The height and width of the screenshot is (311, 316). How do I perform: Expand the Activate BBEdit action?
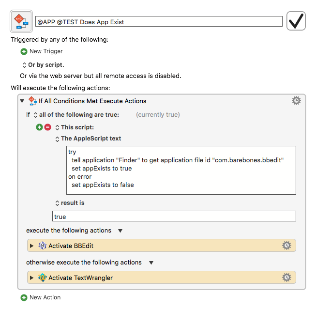tap(31, 246)
